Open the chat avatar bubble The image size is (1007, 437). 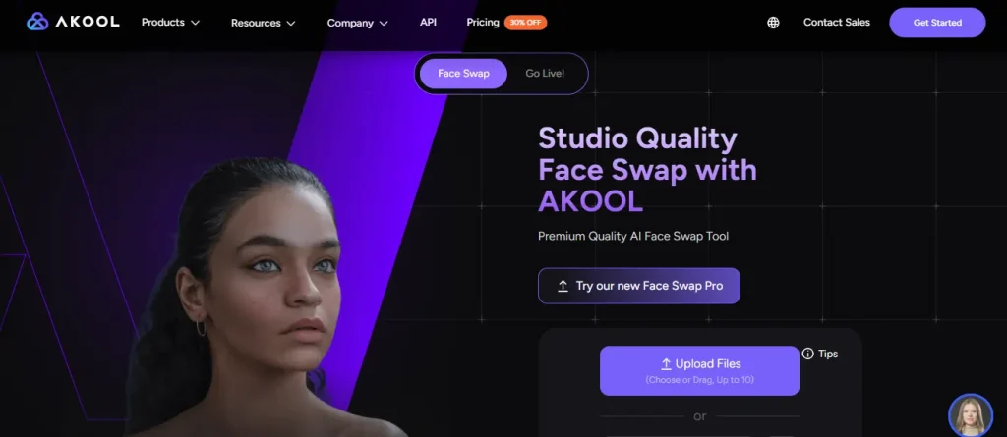[x=971, y=415]
